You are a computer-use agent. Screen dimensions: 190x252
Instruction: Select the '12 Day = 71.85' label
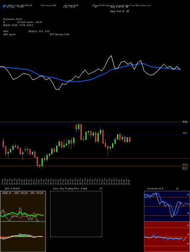click(x=14, y=7)
